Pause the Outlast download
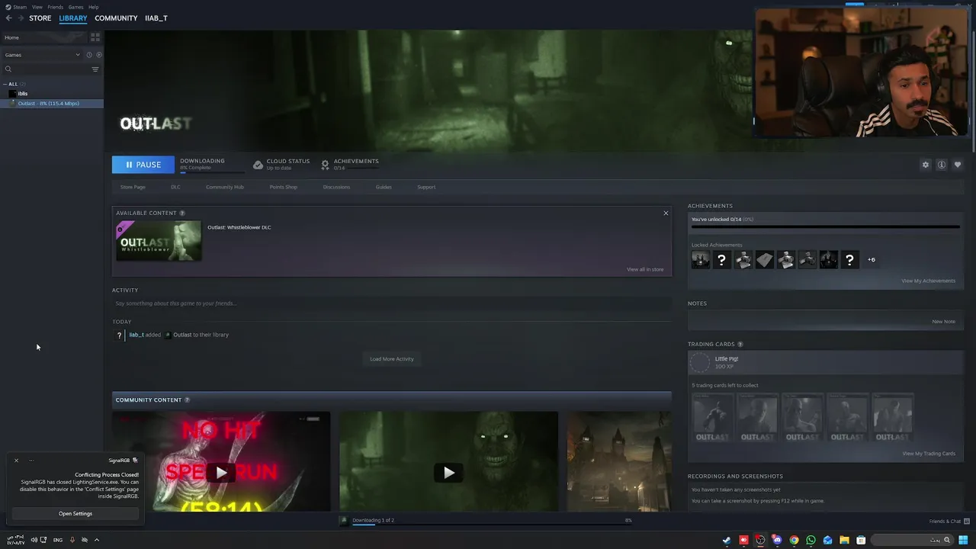Viewport: 976px width, 549px height. (143, 165)
